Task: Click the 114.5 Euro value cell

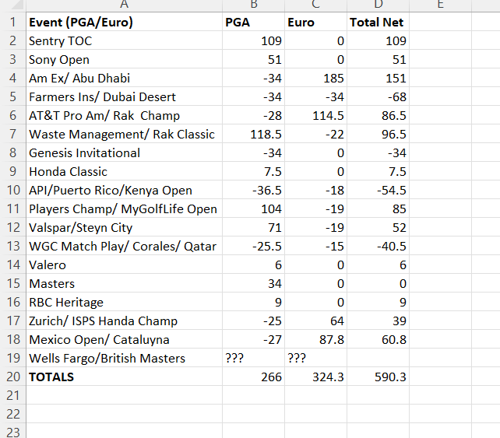Action: pos(315,115)
